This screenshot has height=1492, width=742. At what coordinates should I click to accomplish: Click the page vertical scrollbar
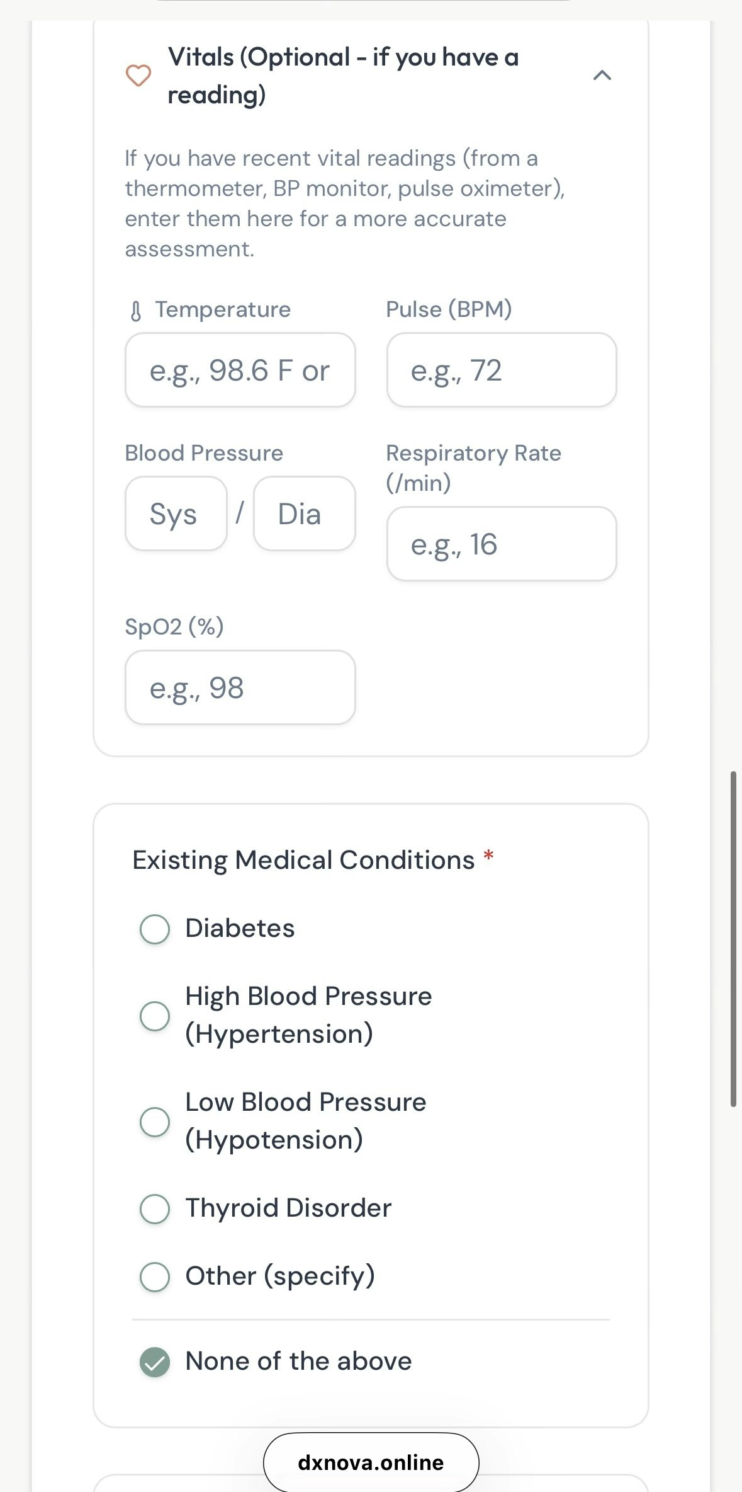click(x=733, y=939)
